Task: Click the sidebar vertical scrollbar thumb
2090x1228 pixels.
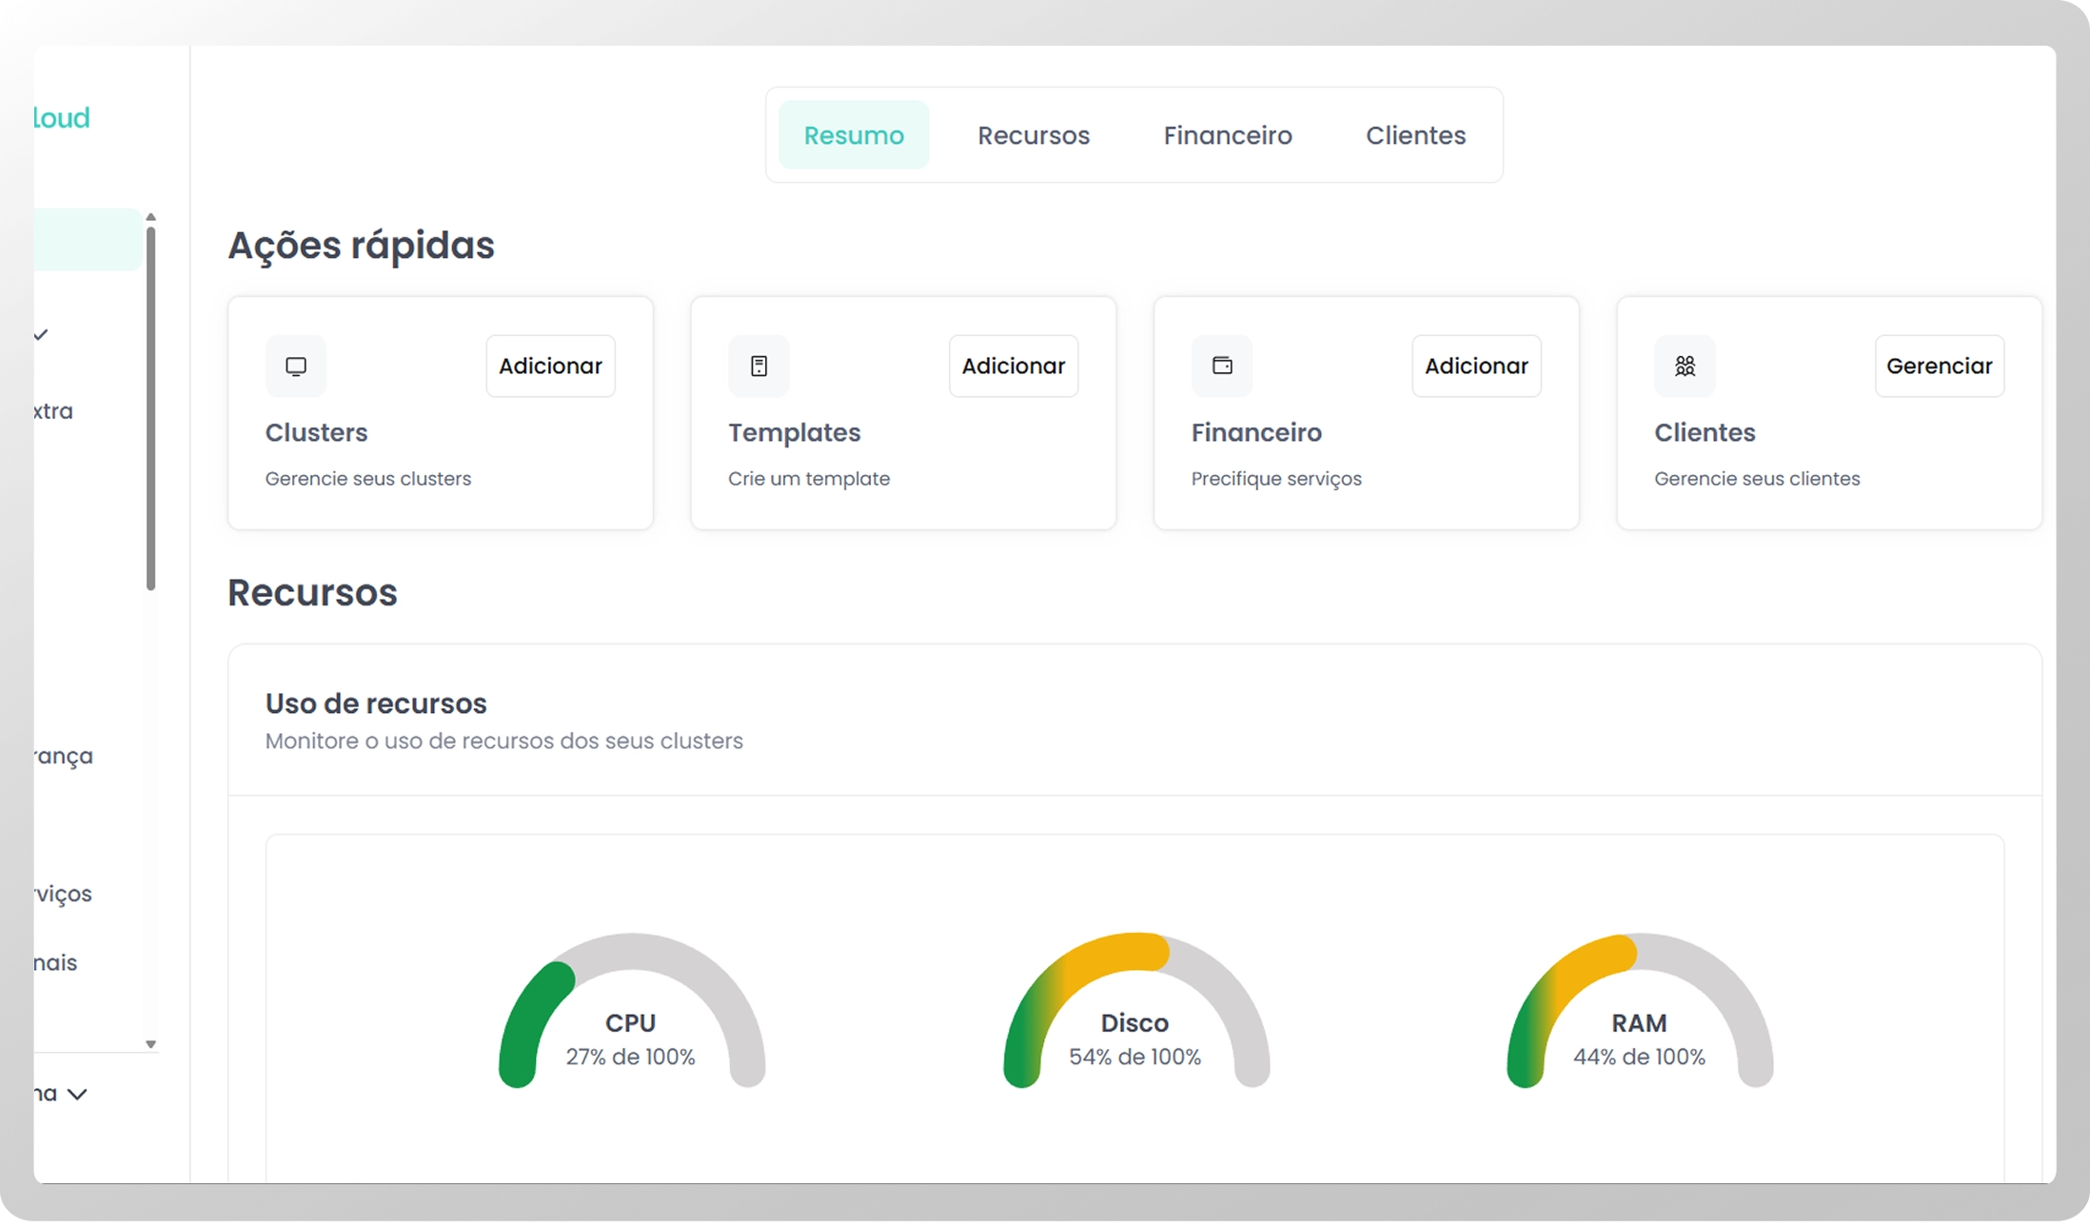Action: 150,409
